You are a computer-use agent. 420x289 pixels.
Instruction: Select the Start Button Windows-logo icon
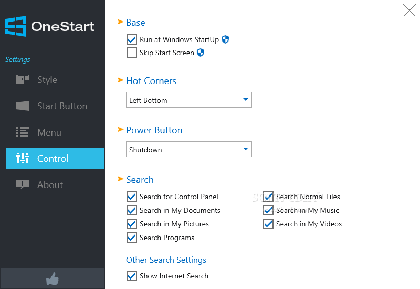tap(23, 106)
